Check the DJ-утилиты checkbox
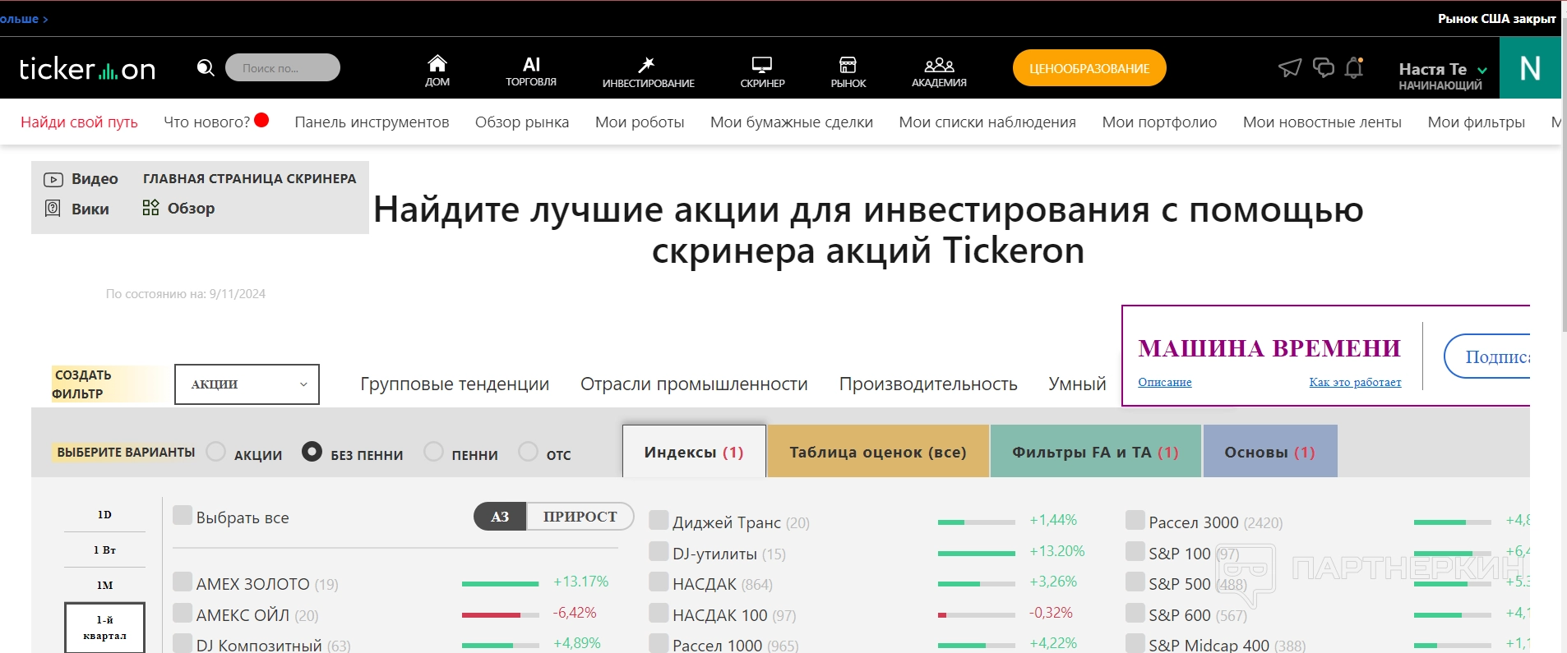 (659, 551)
